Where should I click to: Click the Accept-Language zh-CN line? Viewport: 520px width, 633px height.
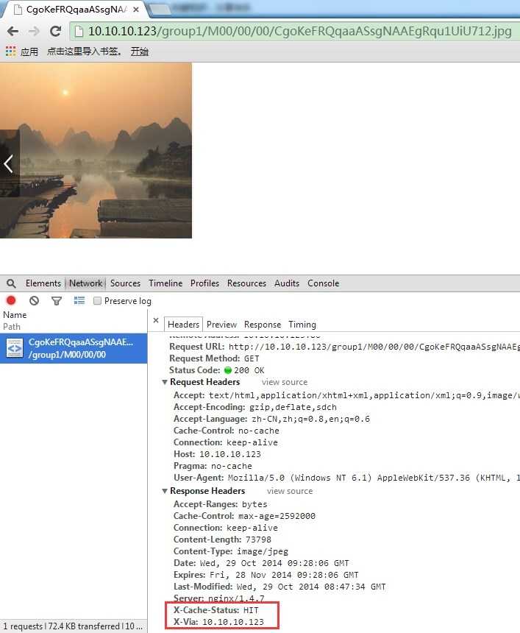click(x=271, y=419)
